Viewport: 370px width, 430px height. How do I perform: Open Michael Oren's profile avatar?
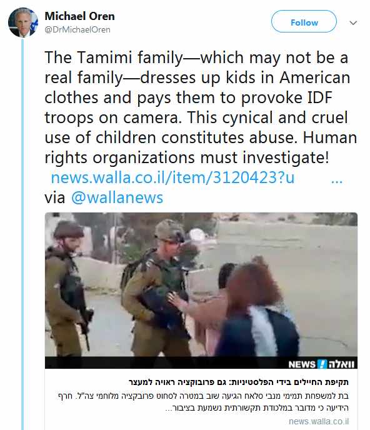click(22, 22)
